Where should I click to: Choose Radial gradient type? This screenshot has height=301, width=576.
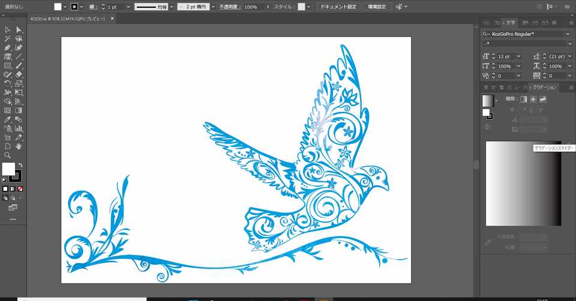coord(533,99)
